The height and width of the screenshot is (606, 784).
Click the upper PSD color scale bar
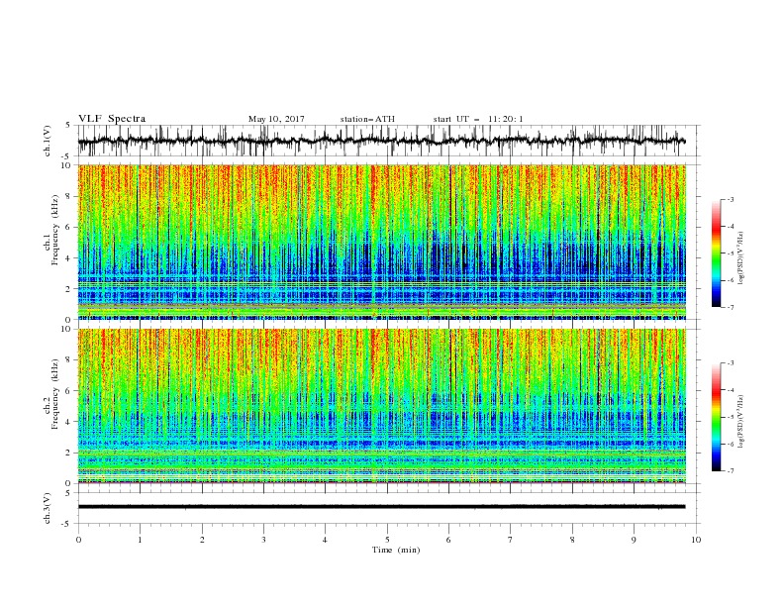(717, 252)
